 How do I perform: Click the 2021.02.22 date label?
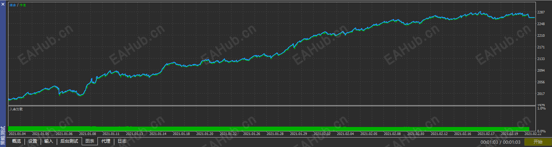tap(534, 134)
